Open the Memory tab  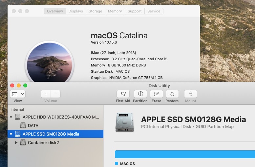tap(115, 11)
